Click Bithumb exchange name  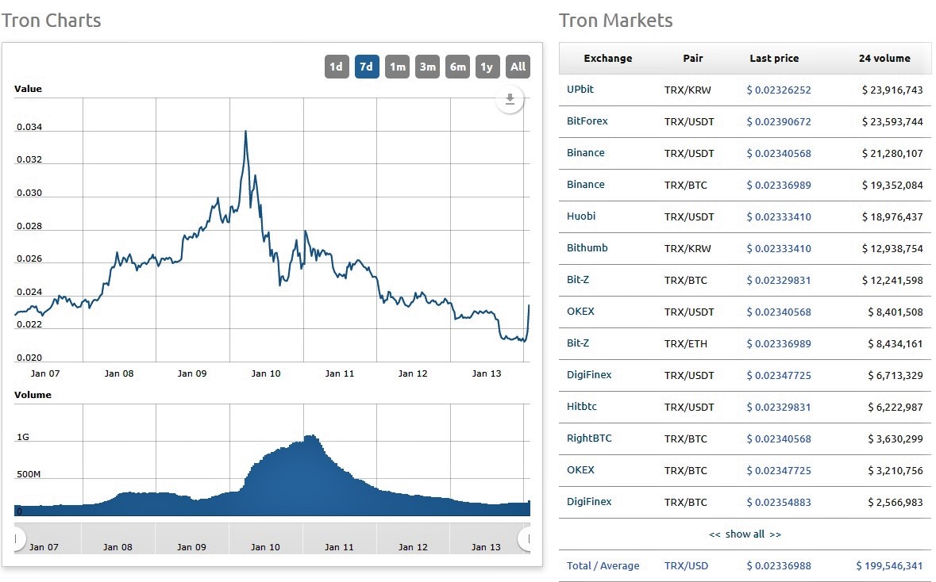pyautogui.click(x=587, y=248)
